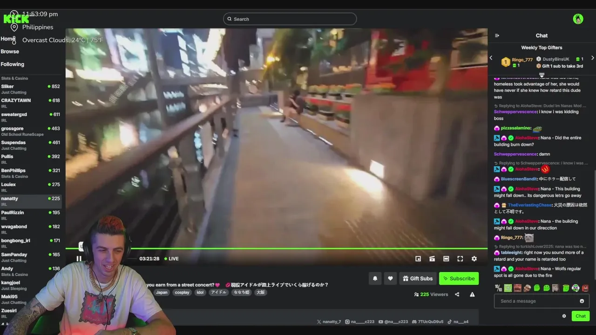Show previous Weekly Top Gifters arrow

click(491, 58)
